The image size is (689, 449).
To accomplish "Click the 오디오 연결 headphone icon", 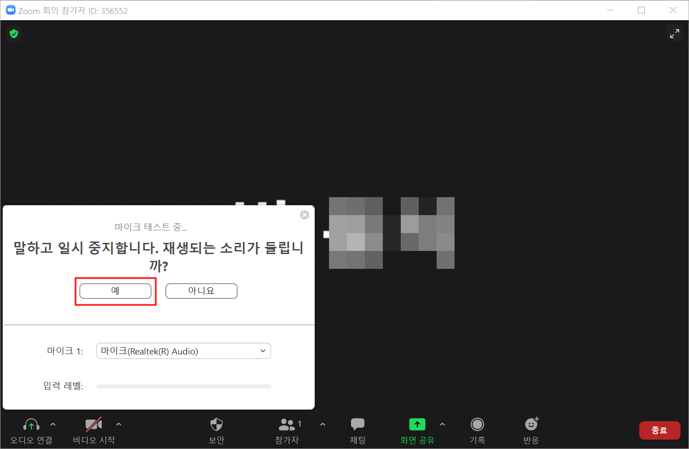I will pyautogui.click(x=31, y=424).
